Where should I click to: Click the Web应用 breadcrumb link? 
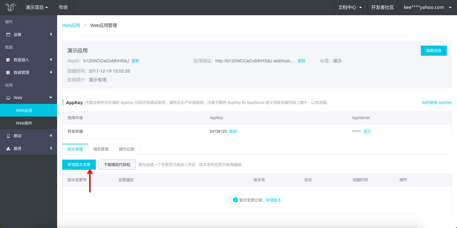pyautogui.click(x=71, y=25)
